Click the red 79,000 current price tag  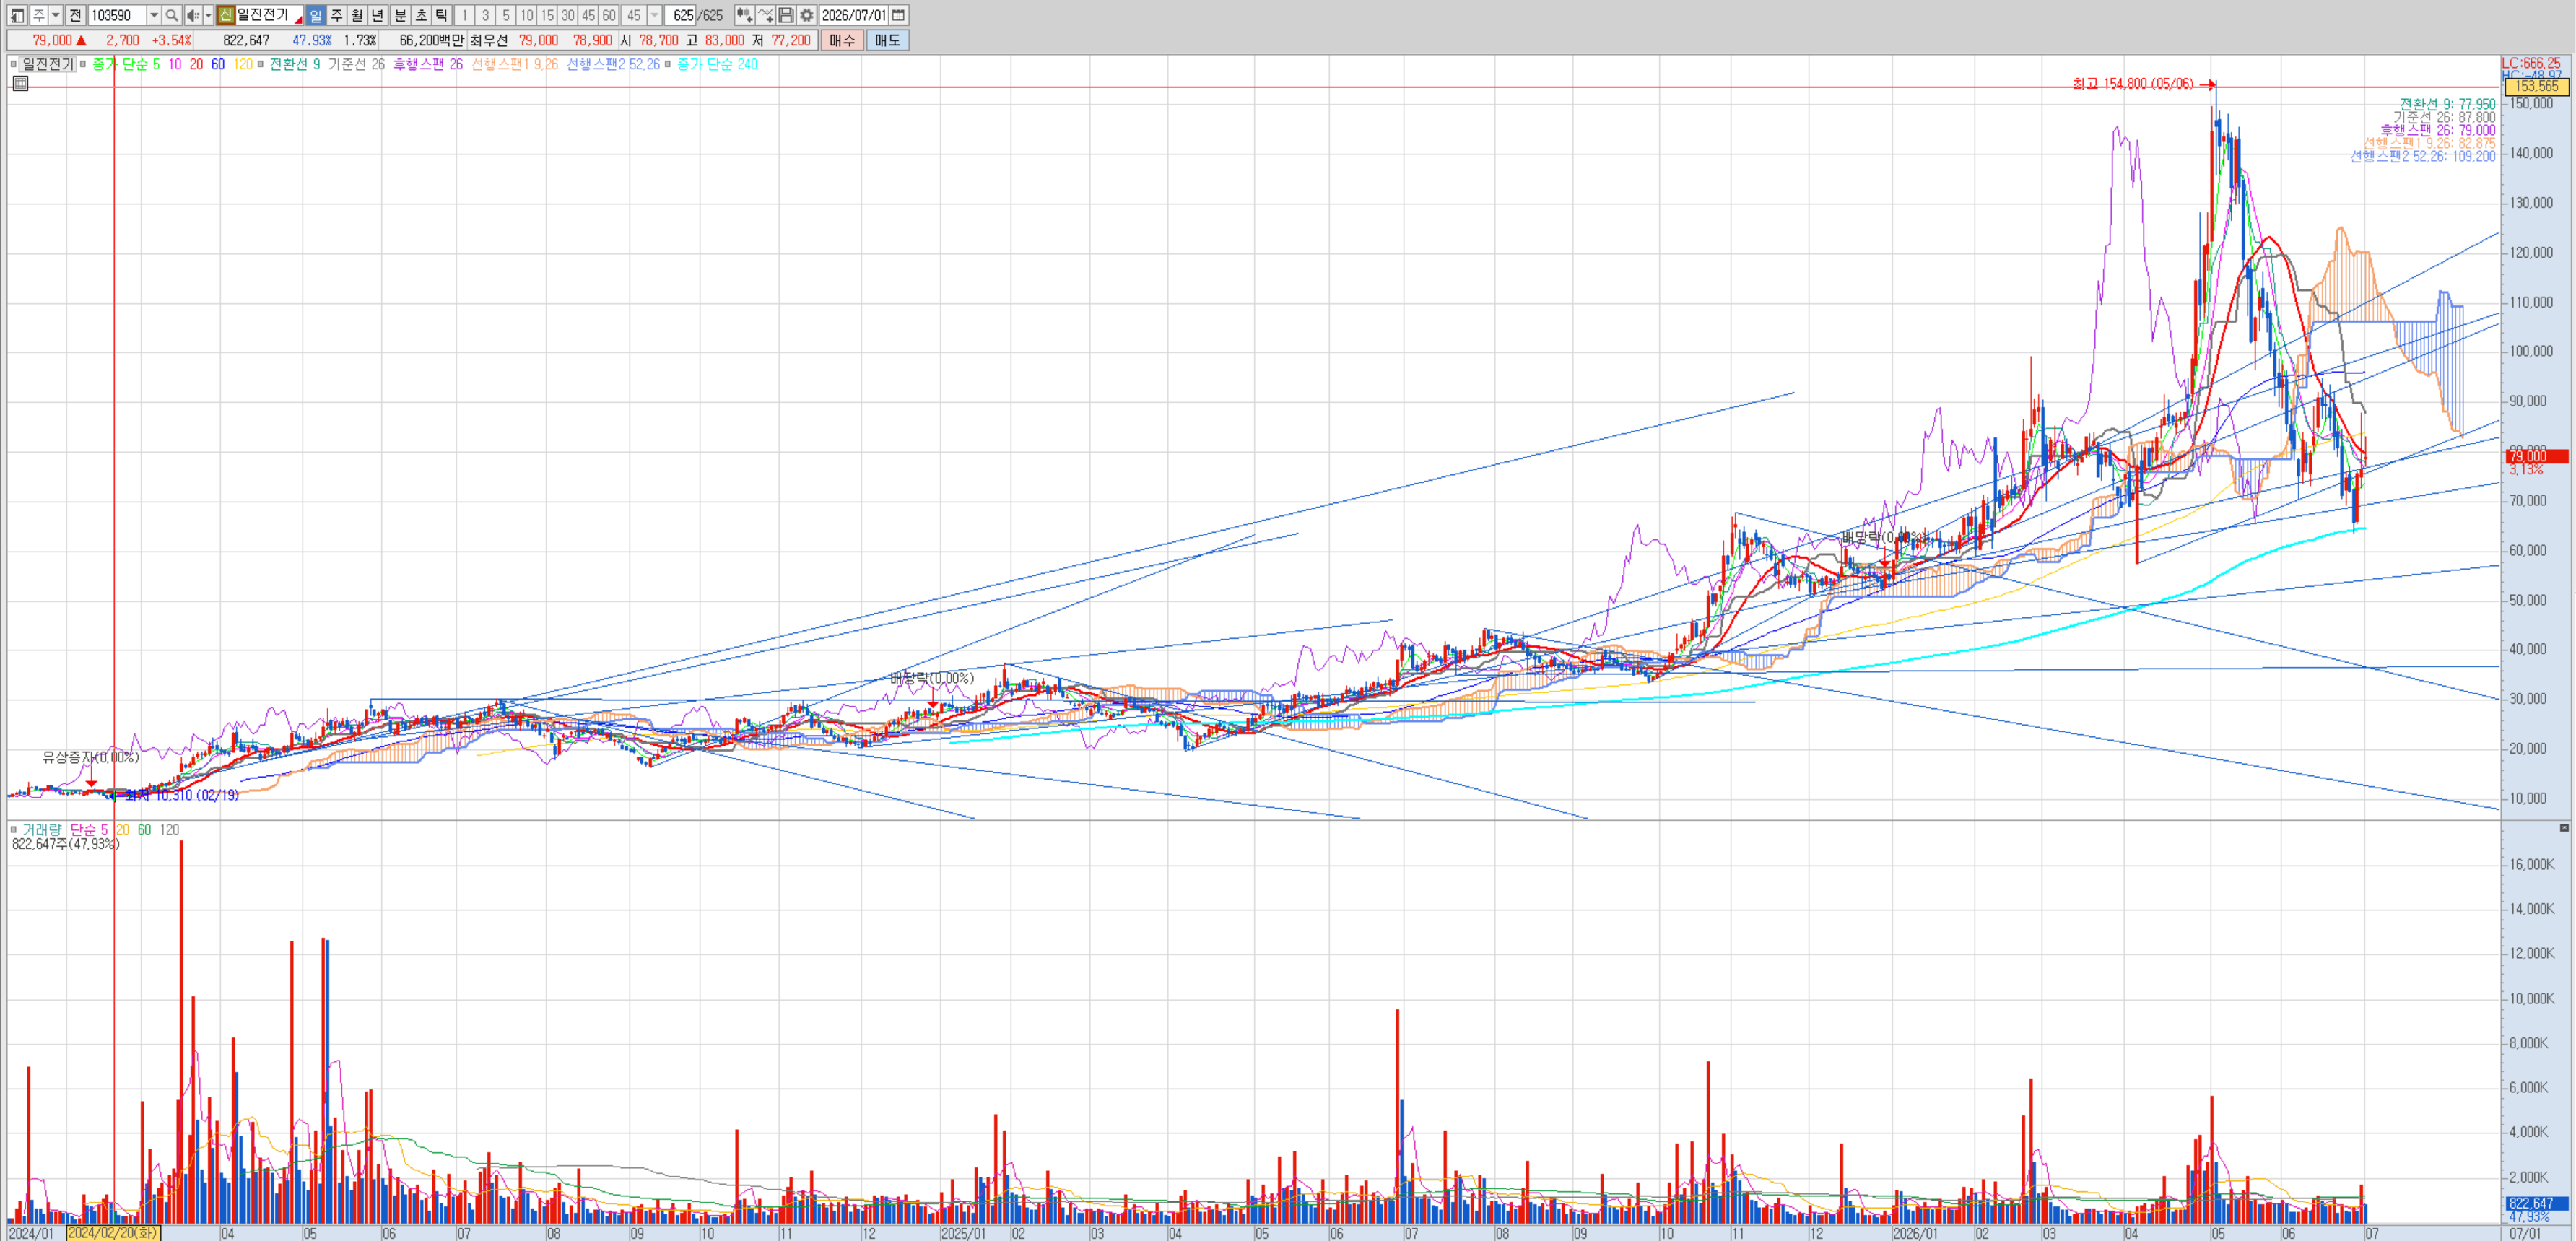2536,456
